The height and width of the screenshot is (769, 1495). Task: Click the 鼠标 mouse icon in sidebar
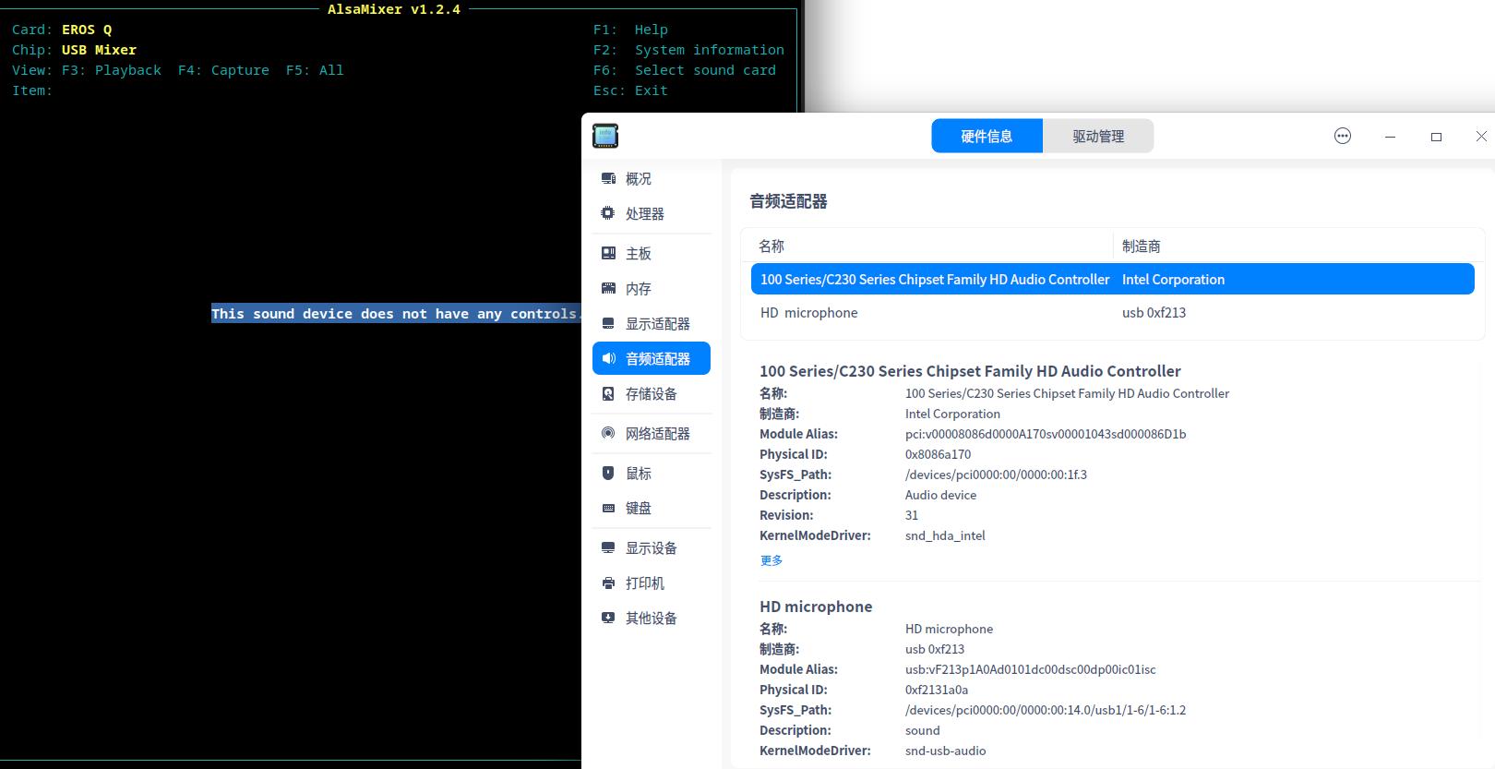[608, 473]
